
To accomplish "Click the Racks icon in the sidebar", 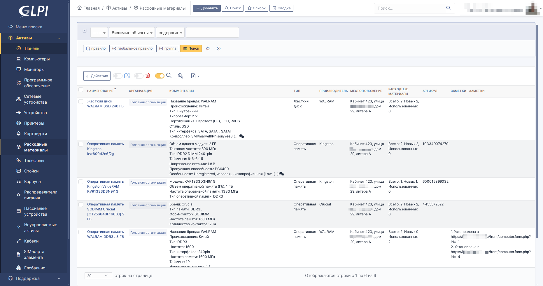I will pos(19,171).
